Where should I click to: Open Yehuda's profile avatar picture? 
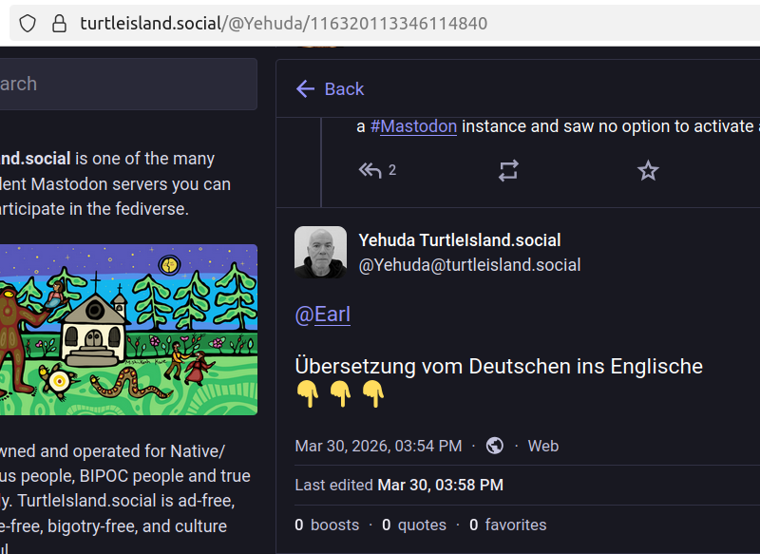pyautogui.click(x=320, y=253)
